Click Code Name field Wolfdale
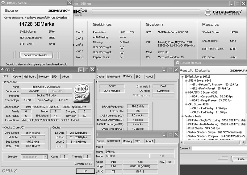The height and width of the screenshot is (175, 247). tap(34, 91)
